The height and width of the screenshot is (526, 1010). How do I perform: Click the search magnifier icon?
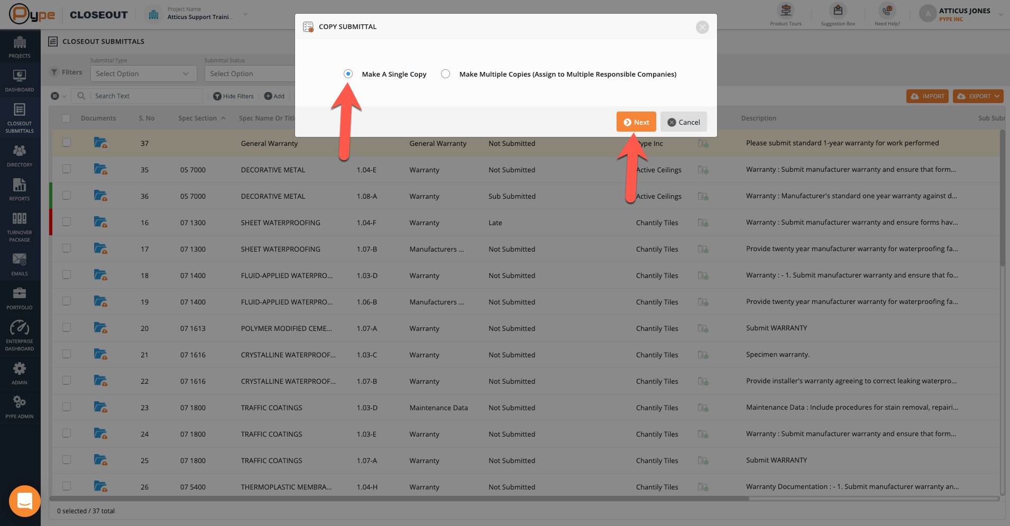click(81, 96)
